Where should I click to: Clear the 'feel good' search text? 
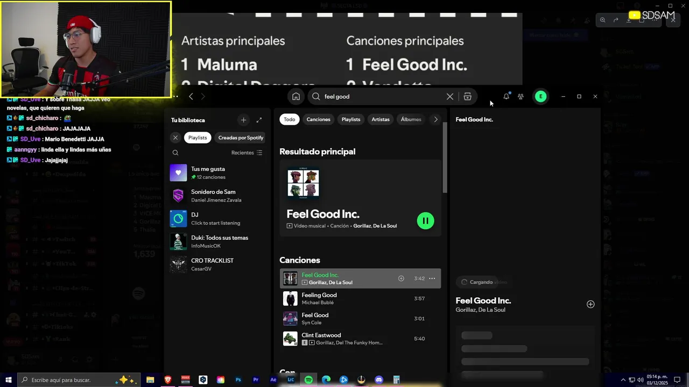[450, 97]
